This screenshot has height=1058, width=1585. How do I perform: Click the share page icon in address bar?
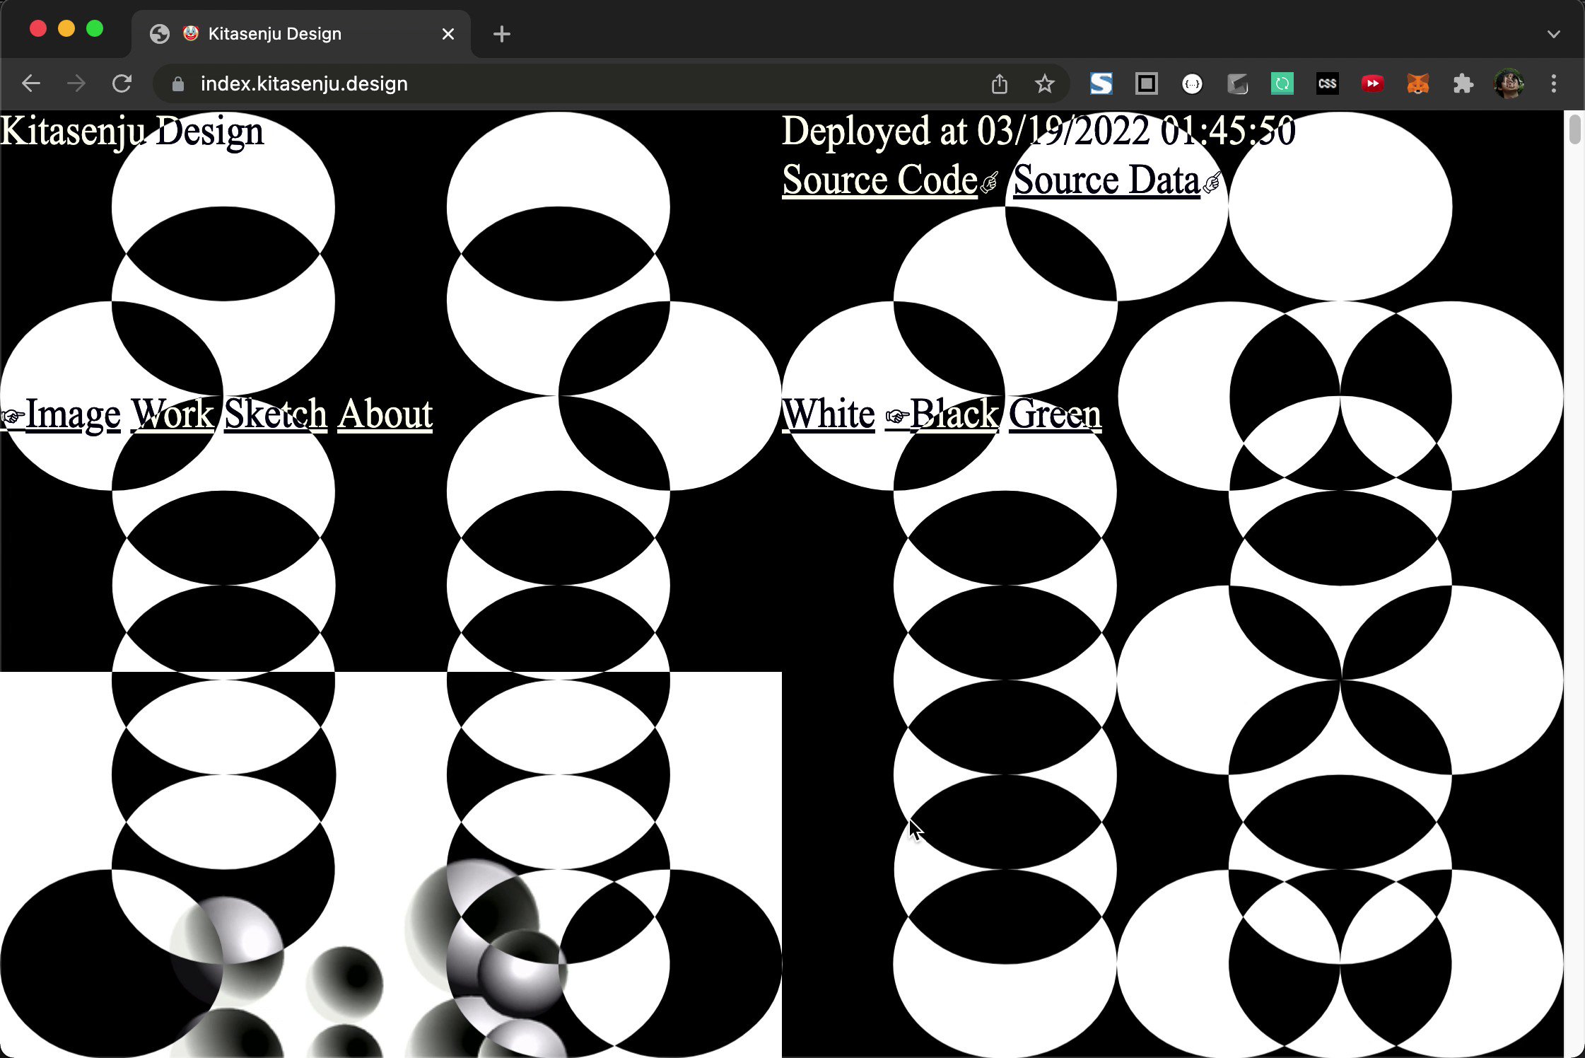(999, 84)
